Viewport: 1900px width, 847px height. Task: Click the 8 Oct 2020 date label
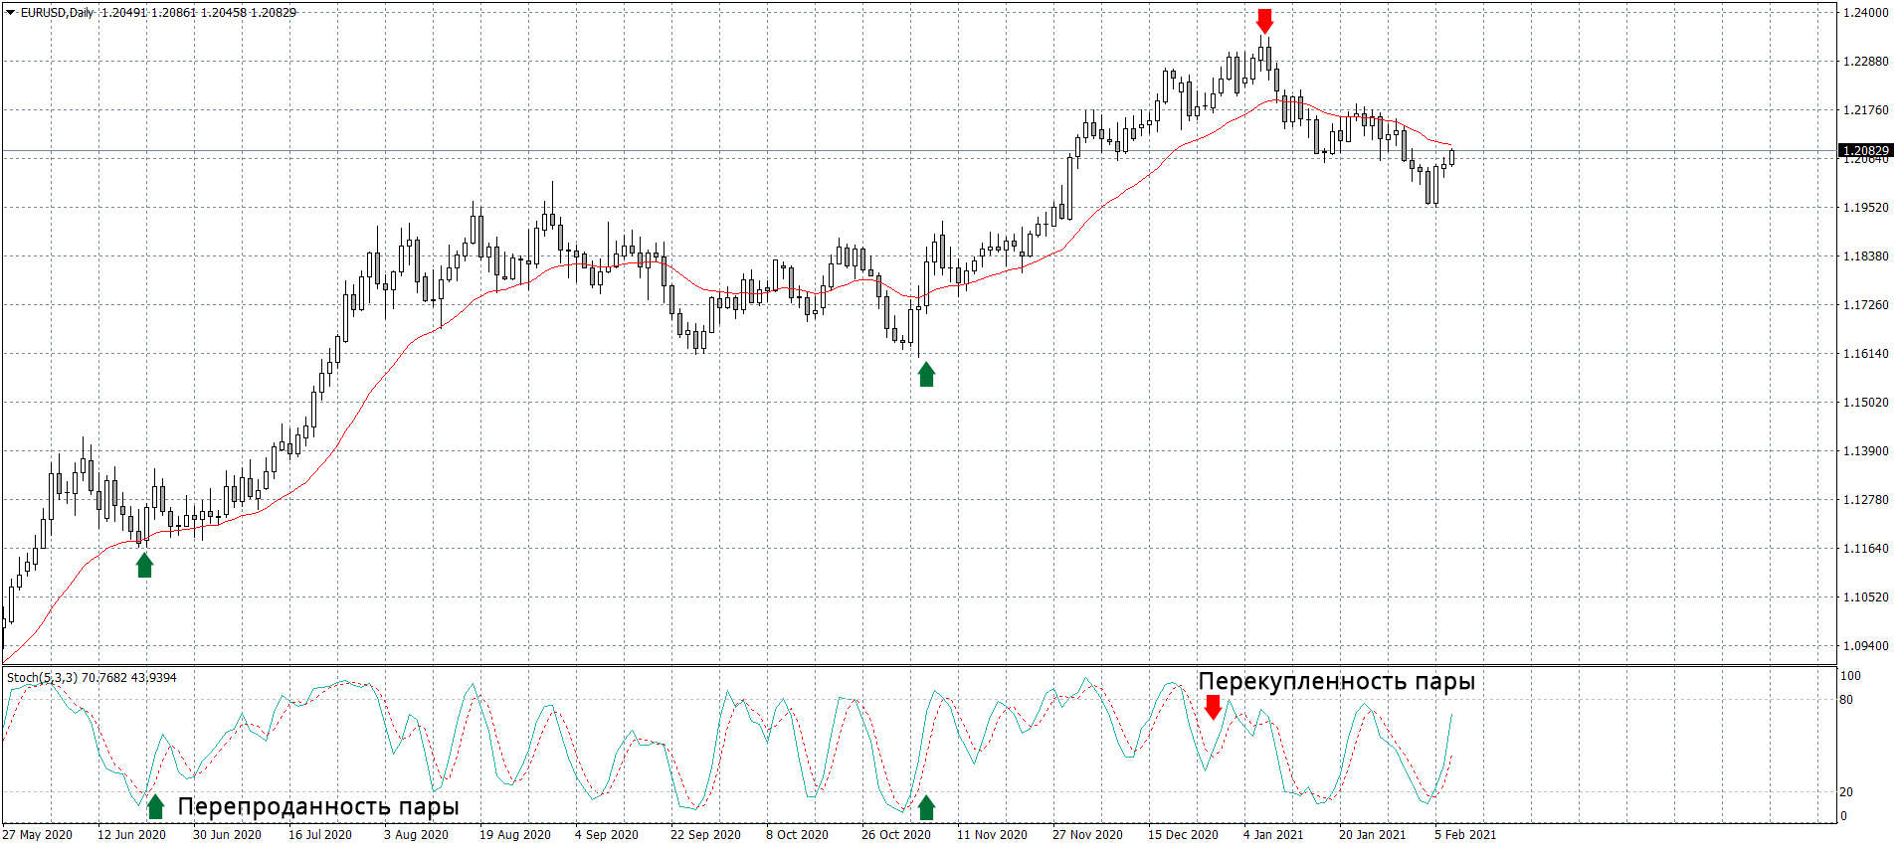click(x=797, y=835)
